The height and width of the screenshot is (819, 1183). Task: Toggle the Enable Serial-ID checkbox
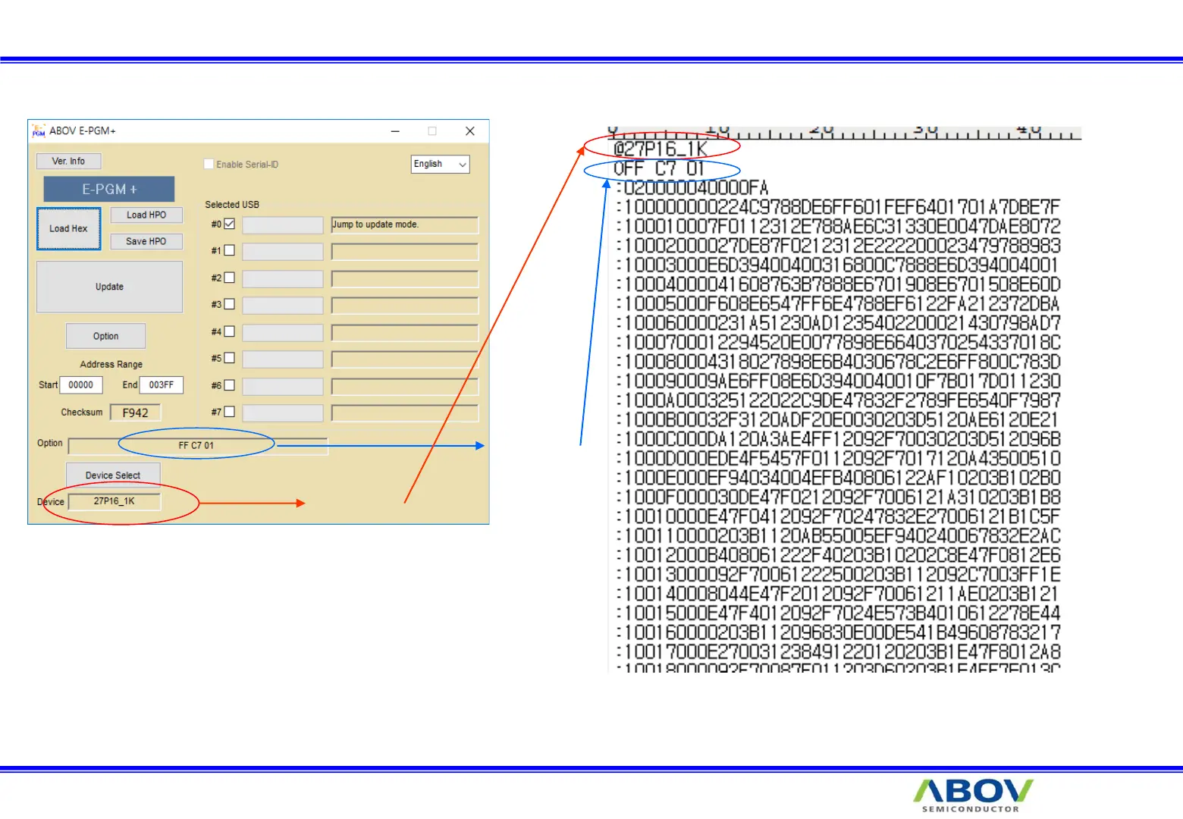tap(209, 164)
